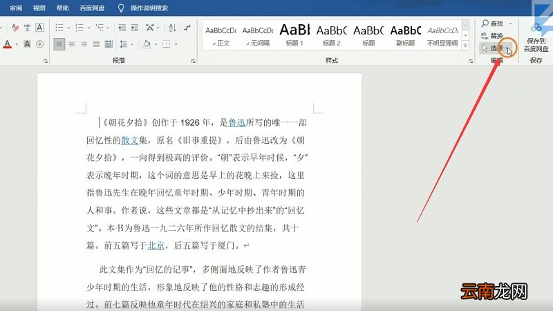Apply a multilevel list
This screenshot has height=311, width=553.
pos(100,28)
